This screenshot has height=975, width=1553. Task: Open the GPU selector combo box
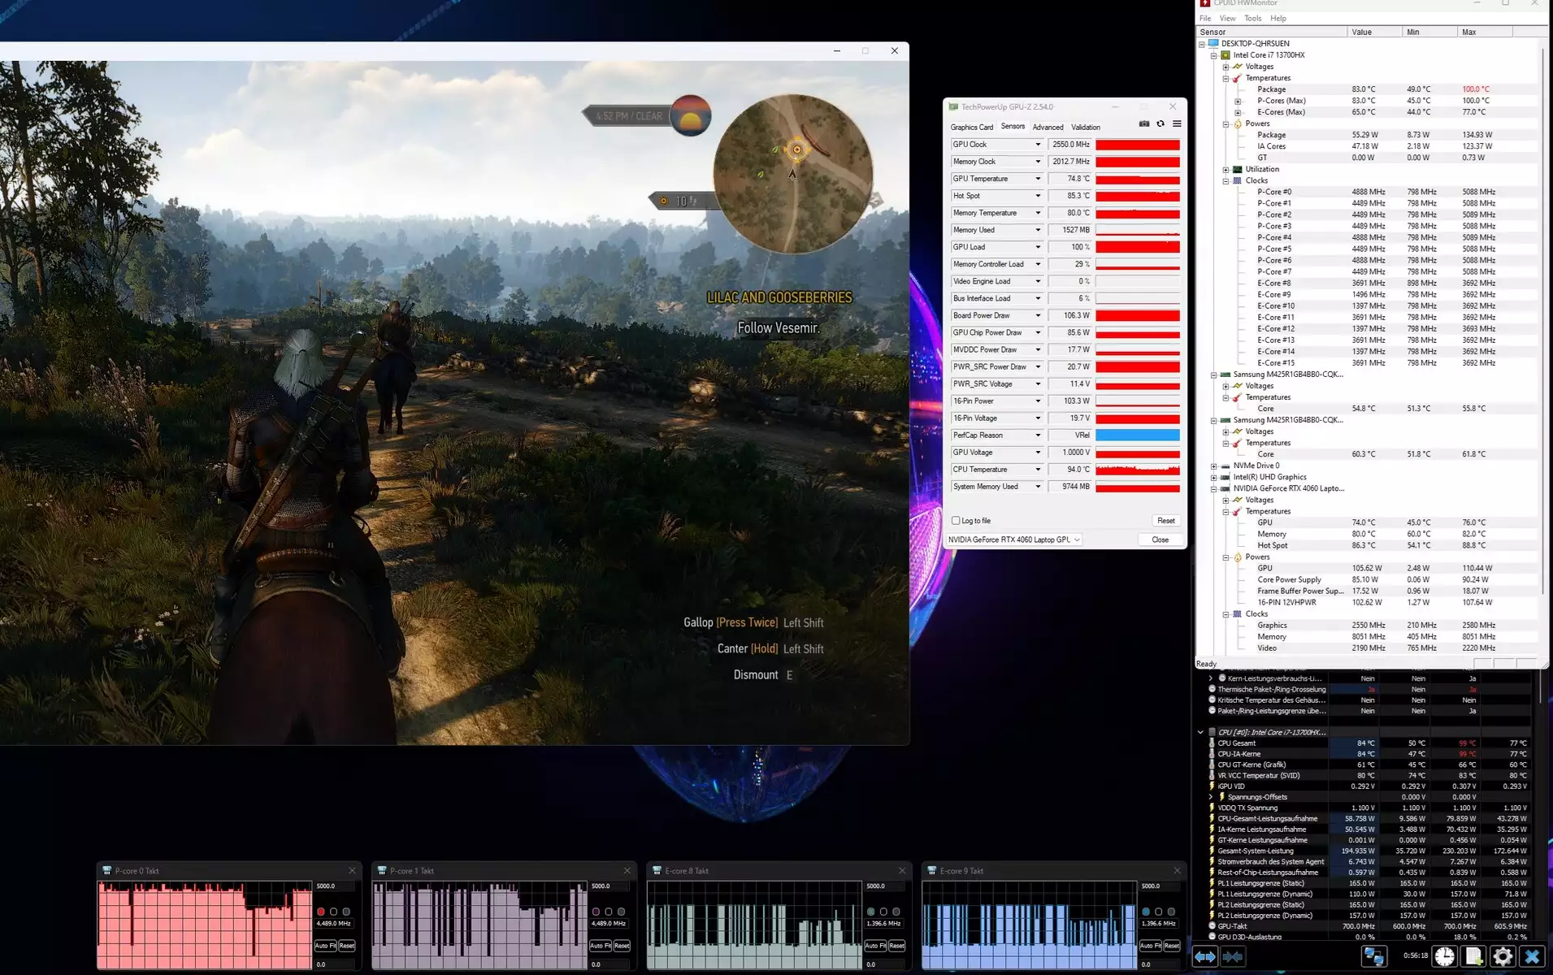(1014, 539)
